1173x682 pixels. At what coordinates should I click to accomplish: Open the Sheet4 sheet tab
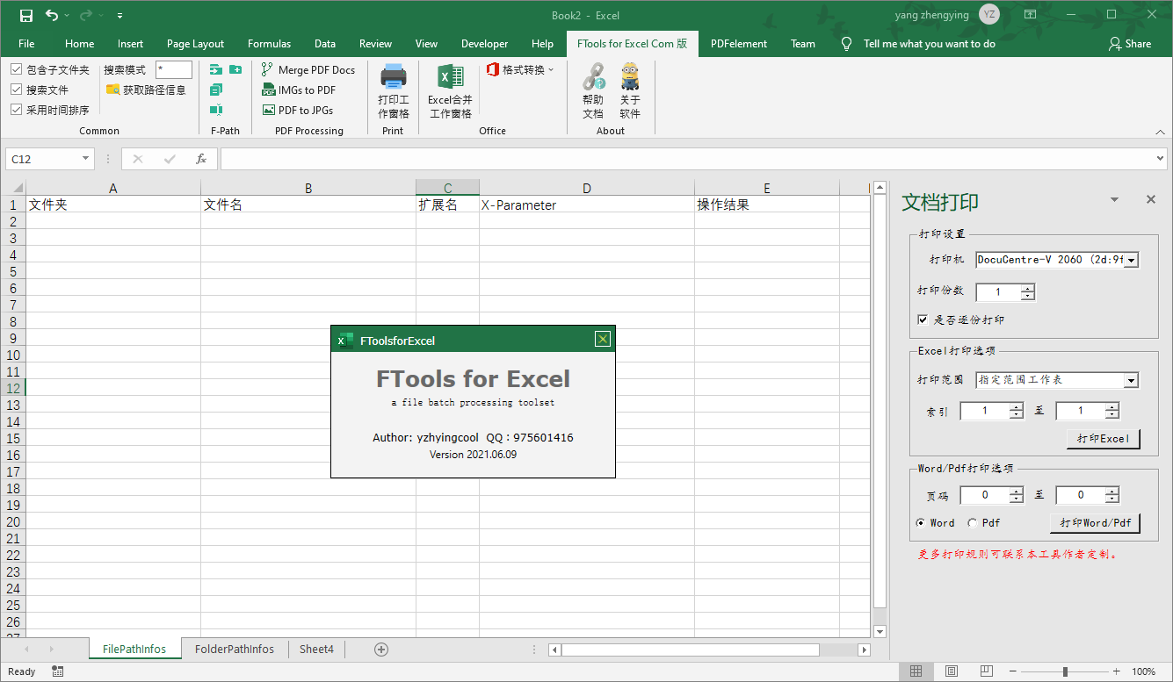(x=316, y=650)
